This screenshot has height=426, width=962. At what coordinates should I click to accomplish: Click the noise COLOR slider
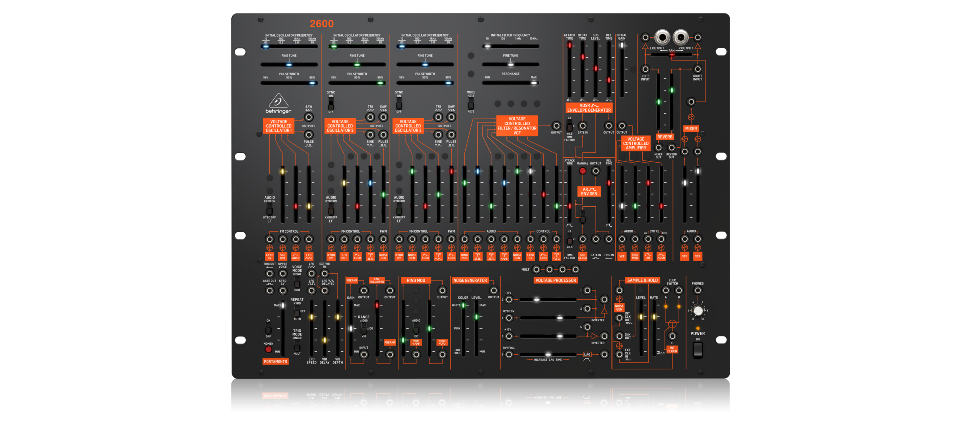click(x=463, y=328)
